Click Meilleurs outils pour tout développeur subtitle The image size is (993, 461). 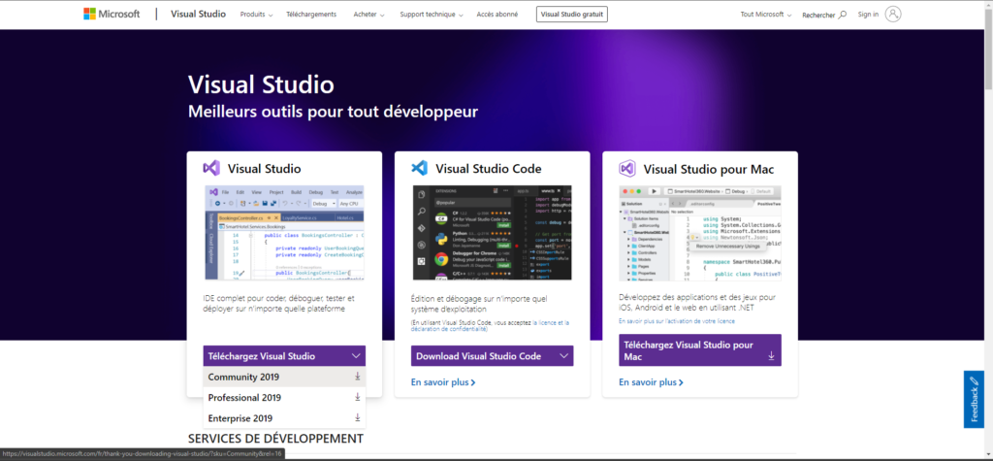334,112
